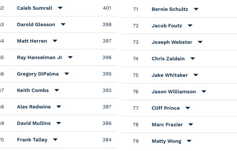Expand Frank Talley's dropdown arrow
Screen dimensions: 237x151
click(x=55, y=140)
